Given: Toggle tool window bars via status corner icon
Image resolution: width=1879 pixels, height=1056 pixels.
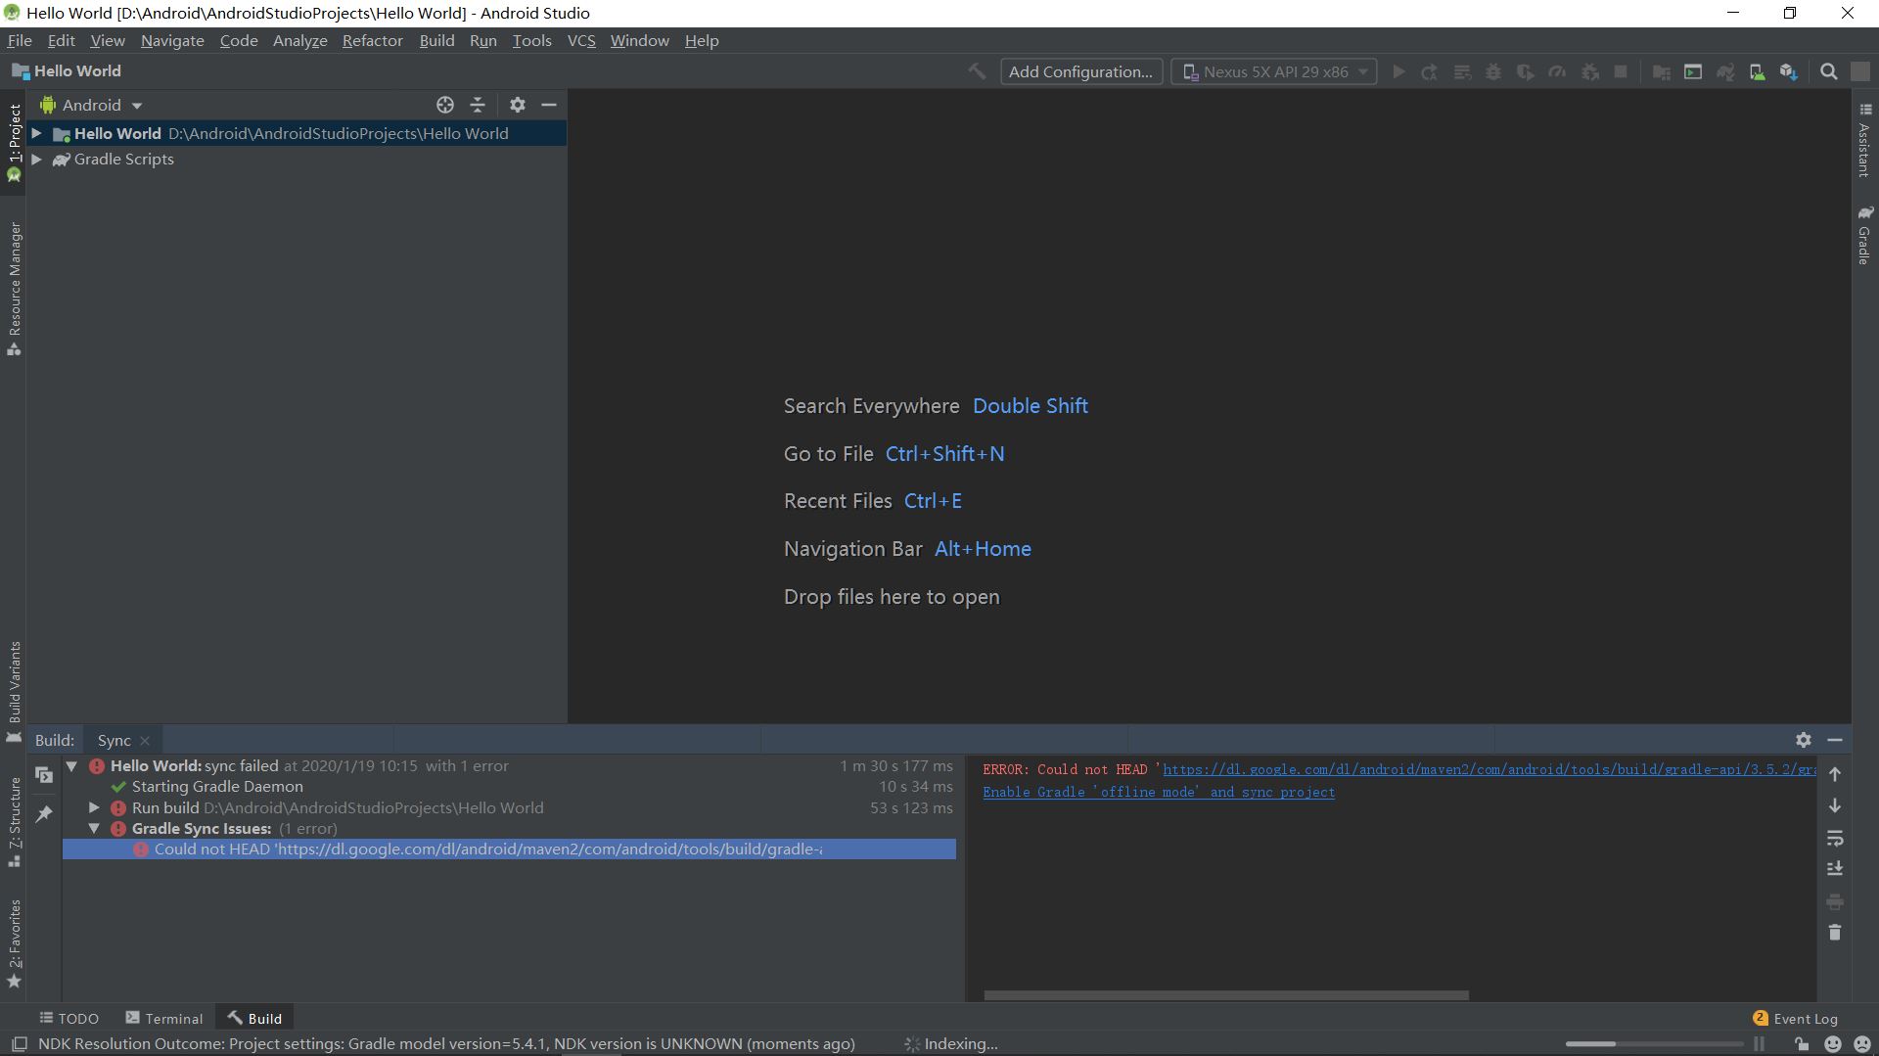Looking at the screenshot, I should pyautogui.click(x=19, y=1044).
